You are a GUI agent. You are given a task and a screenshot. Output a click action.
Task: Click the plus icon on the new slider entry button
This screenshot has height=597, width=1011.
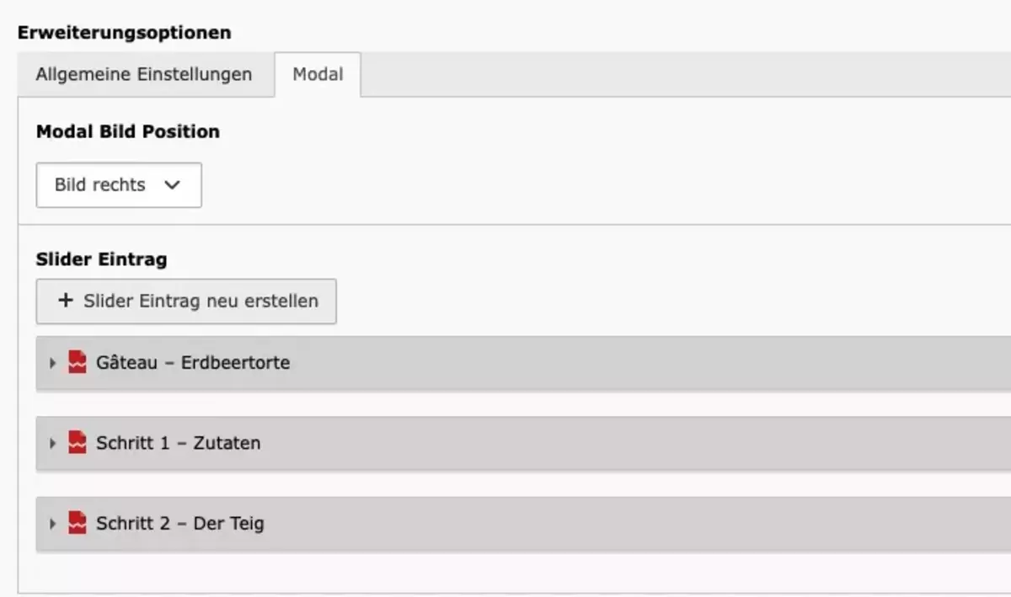(66, 301)
